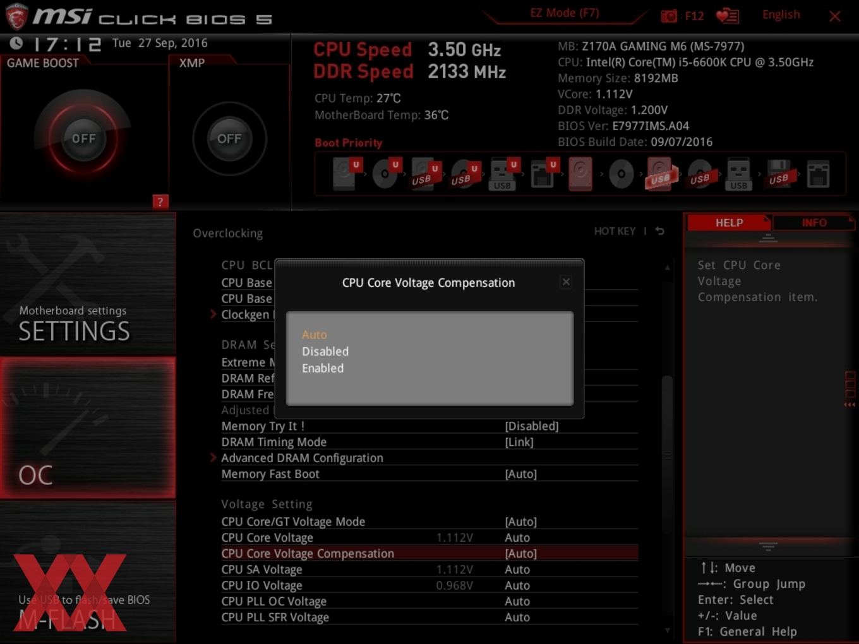Click the help panel bottom scroll handle
The height and width of the screenshot is (644, 859).
768,546
